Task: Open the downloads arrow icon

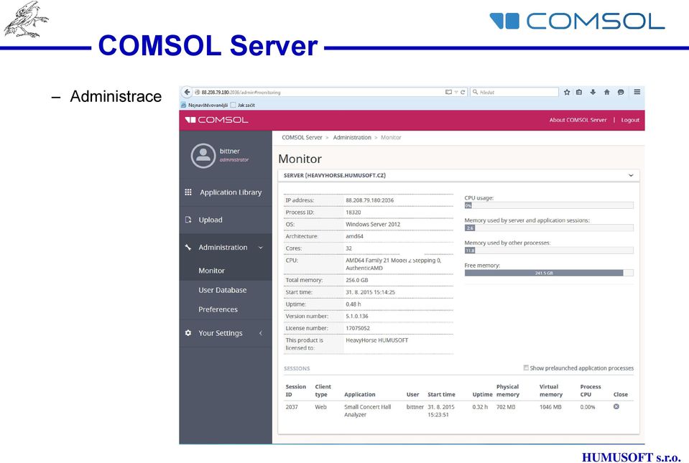Action: [593, 92]
